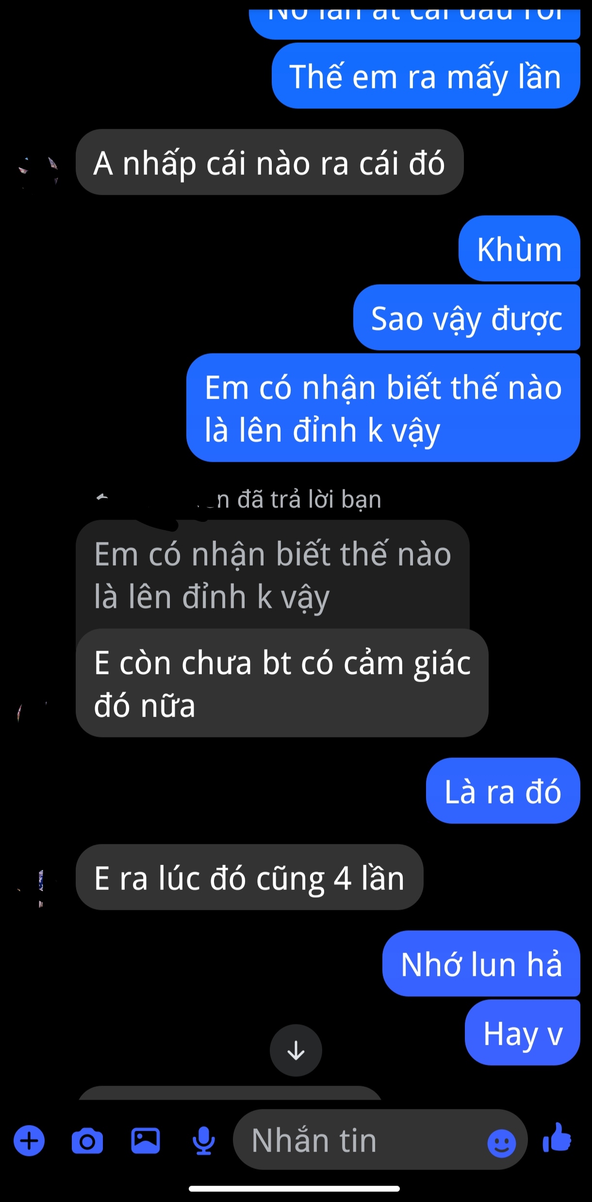Open the photo gallery icon
This screenshot has height=1202, width=592.
(x=146, y=1140)
